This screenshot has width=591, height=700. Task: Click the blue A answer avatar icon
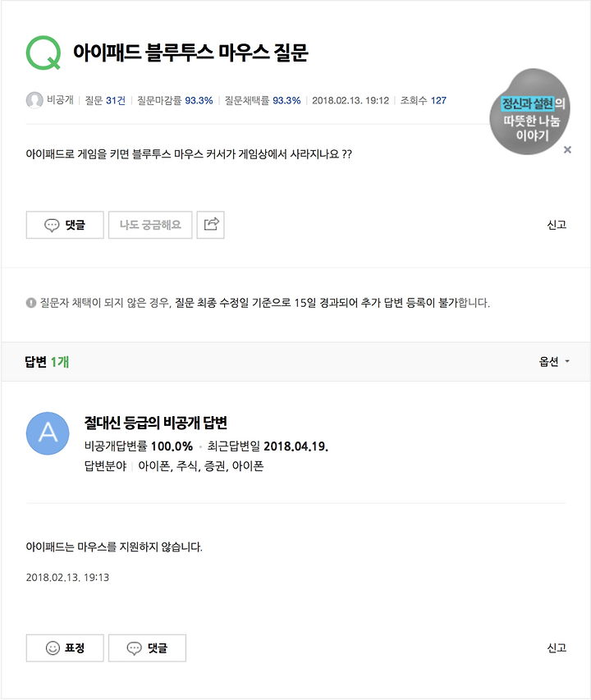pos(48,433)
